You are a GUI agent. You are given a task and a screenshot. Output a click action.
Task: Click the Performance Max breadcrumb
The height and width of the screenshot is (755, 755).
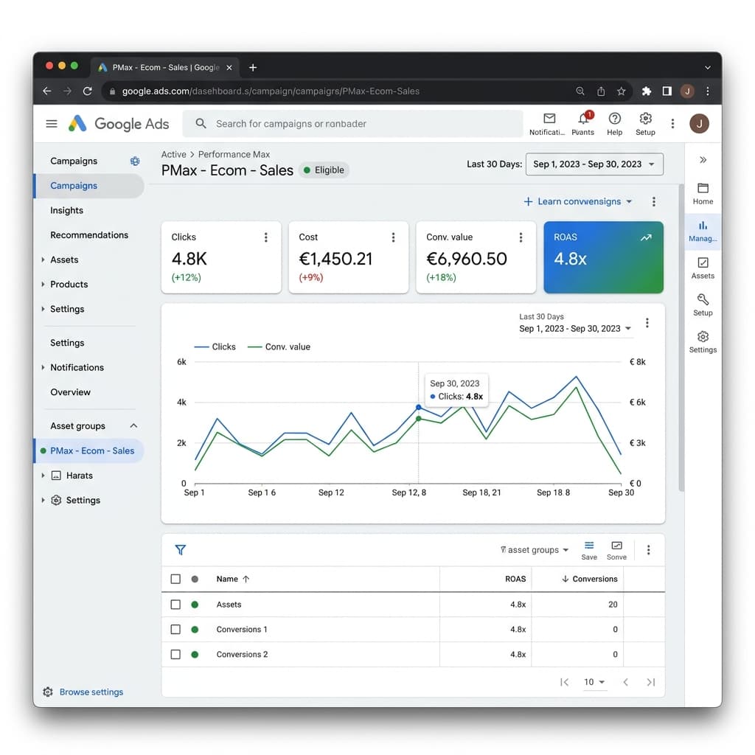[234, 154]
